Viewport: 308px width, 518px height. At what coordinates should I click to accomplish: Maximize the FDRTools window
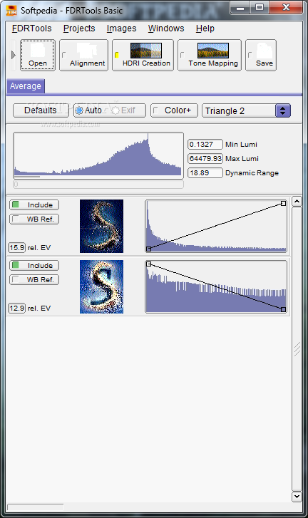click(260, 8)
